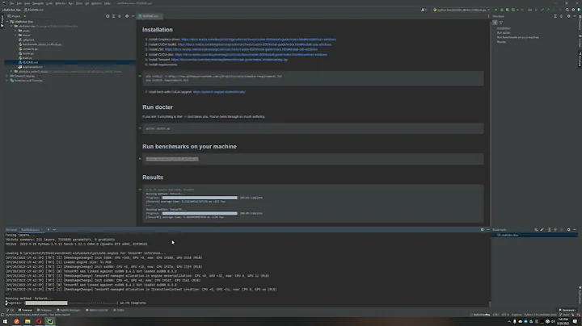The image size is (582, 326).
Task: Open the Edit menu
Action: [19, 3]
